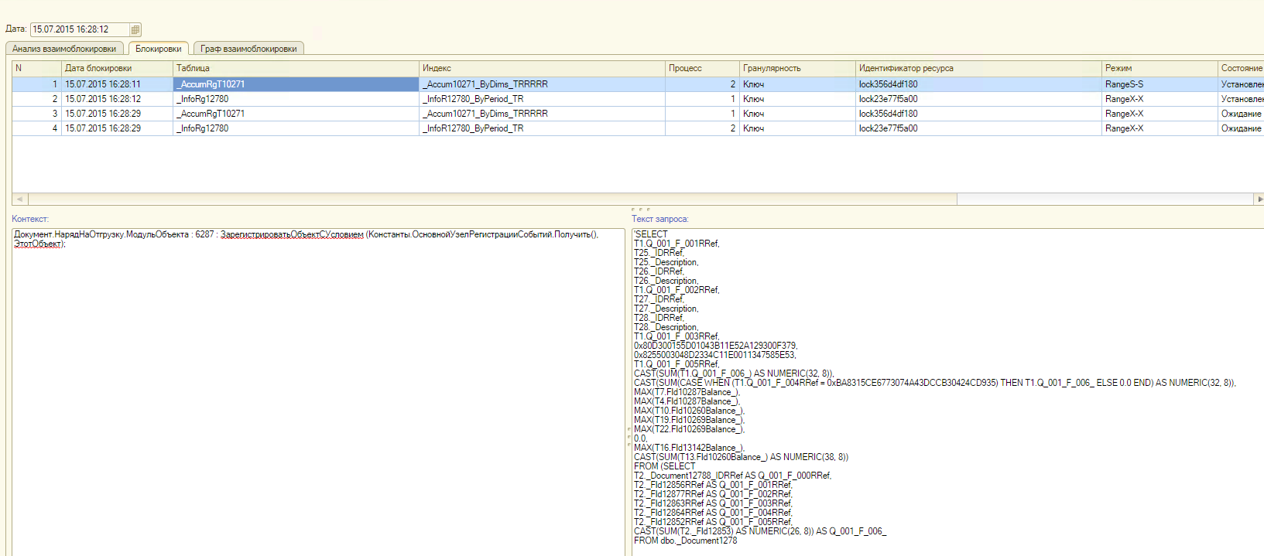Click the FROM dbo._Document1278 query line
1264x556 pixels.
click(685, 541)
